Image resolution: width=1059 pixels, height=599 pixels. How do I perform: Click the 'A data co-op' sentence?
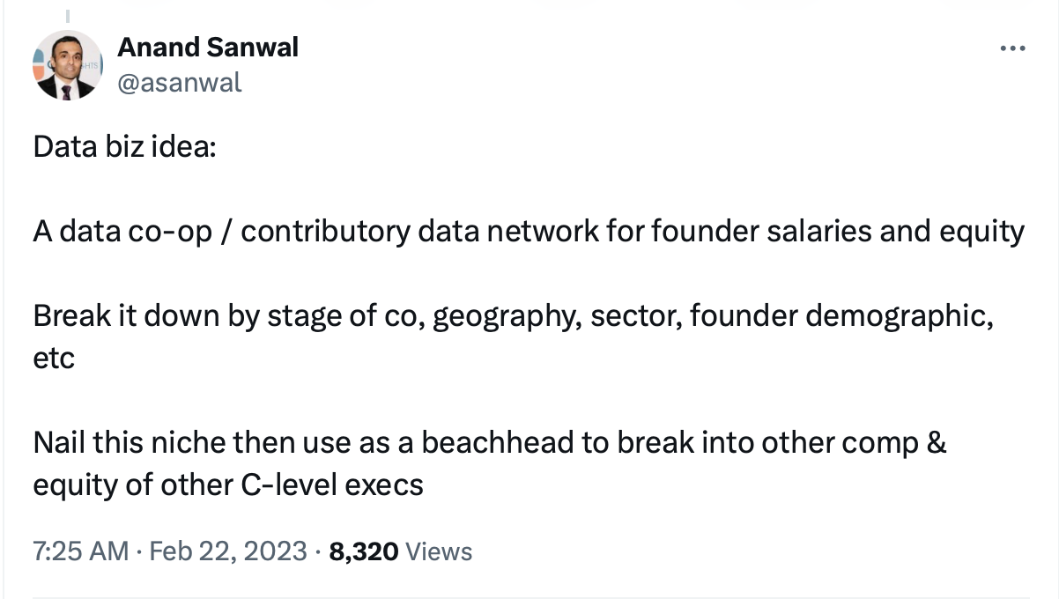tap(529, 231)
